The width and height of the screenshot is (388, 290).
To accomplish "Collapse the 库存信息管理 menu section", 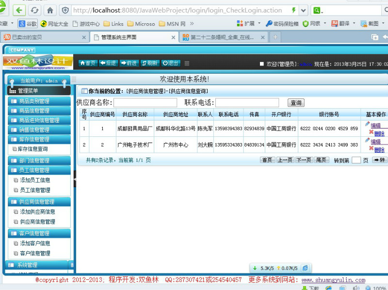I will coord(39,139).
